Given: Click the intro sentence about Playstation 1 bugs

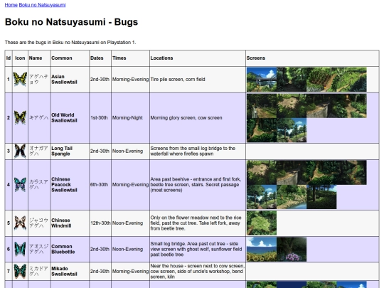Looking at the screenshot, I should coord(70,43).
